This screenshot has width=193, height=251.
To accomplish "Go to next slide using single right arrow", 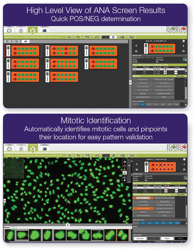I will (183, 46).
